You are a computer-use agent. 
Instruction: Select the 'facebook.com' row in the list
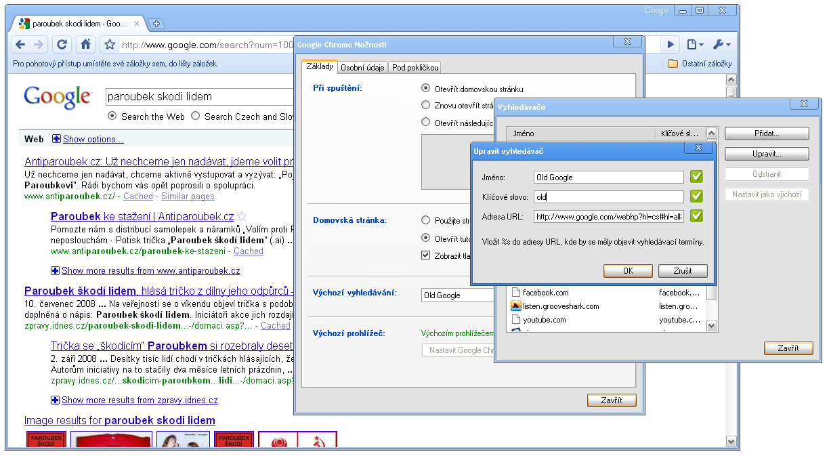pos(607,293)
